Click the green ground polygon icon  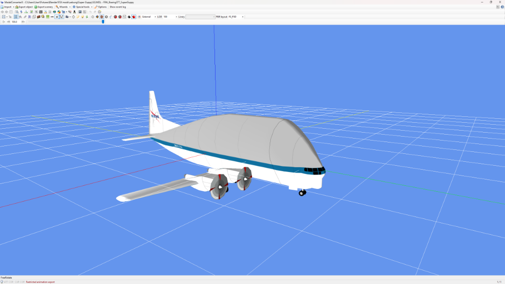point(47,17)
